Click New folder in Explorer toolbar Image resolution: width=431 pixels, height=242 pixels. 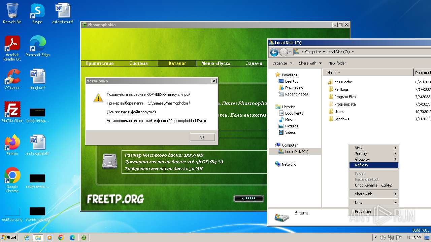point(337,63)
